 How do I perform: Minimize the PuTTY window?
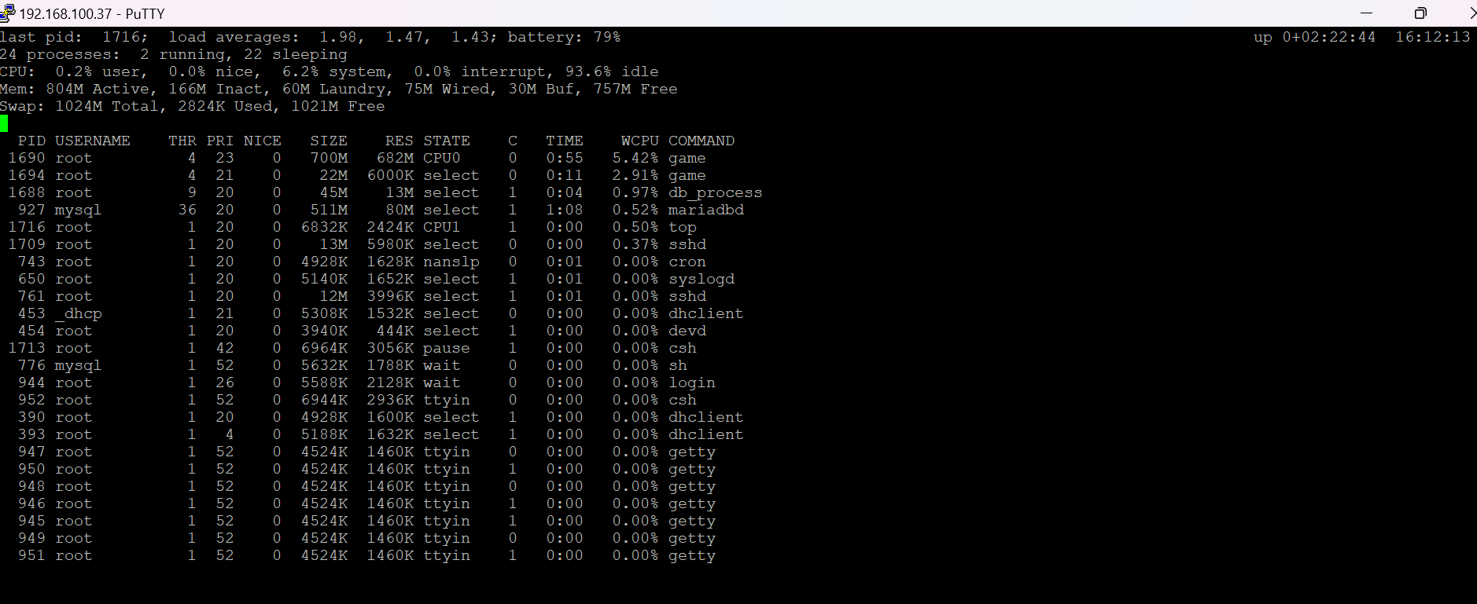point(1365,13)
